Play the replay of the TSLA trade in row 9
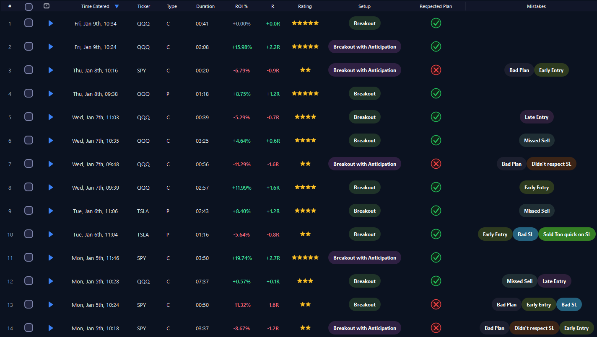The image size is (597, 337). 51,211
